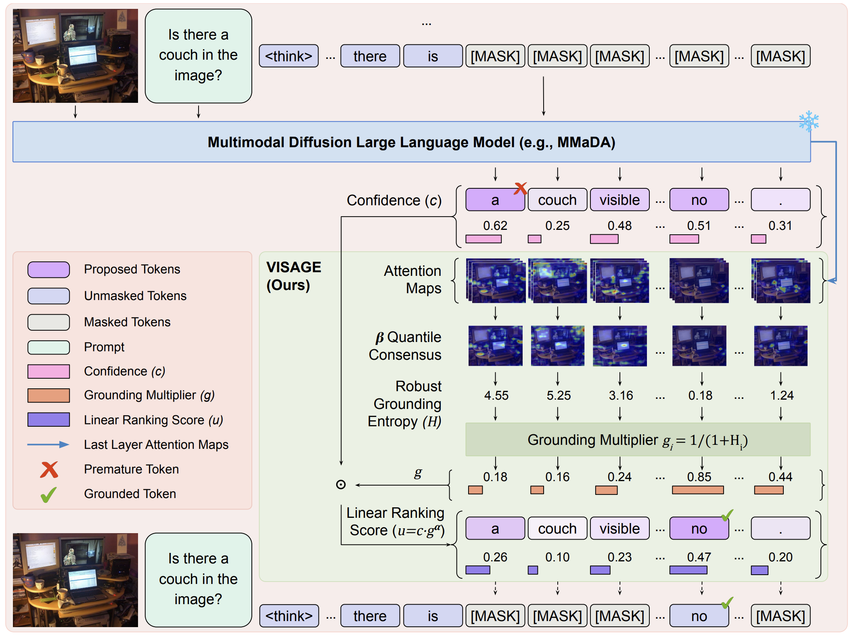Click blue arrow next to 'Last Layer Attention Maps'

pos(48,444)
